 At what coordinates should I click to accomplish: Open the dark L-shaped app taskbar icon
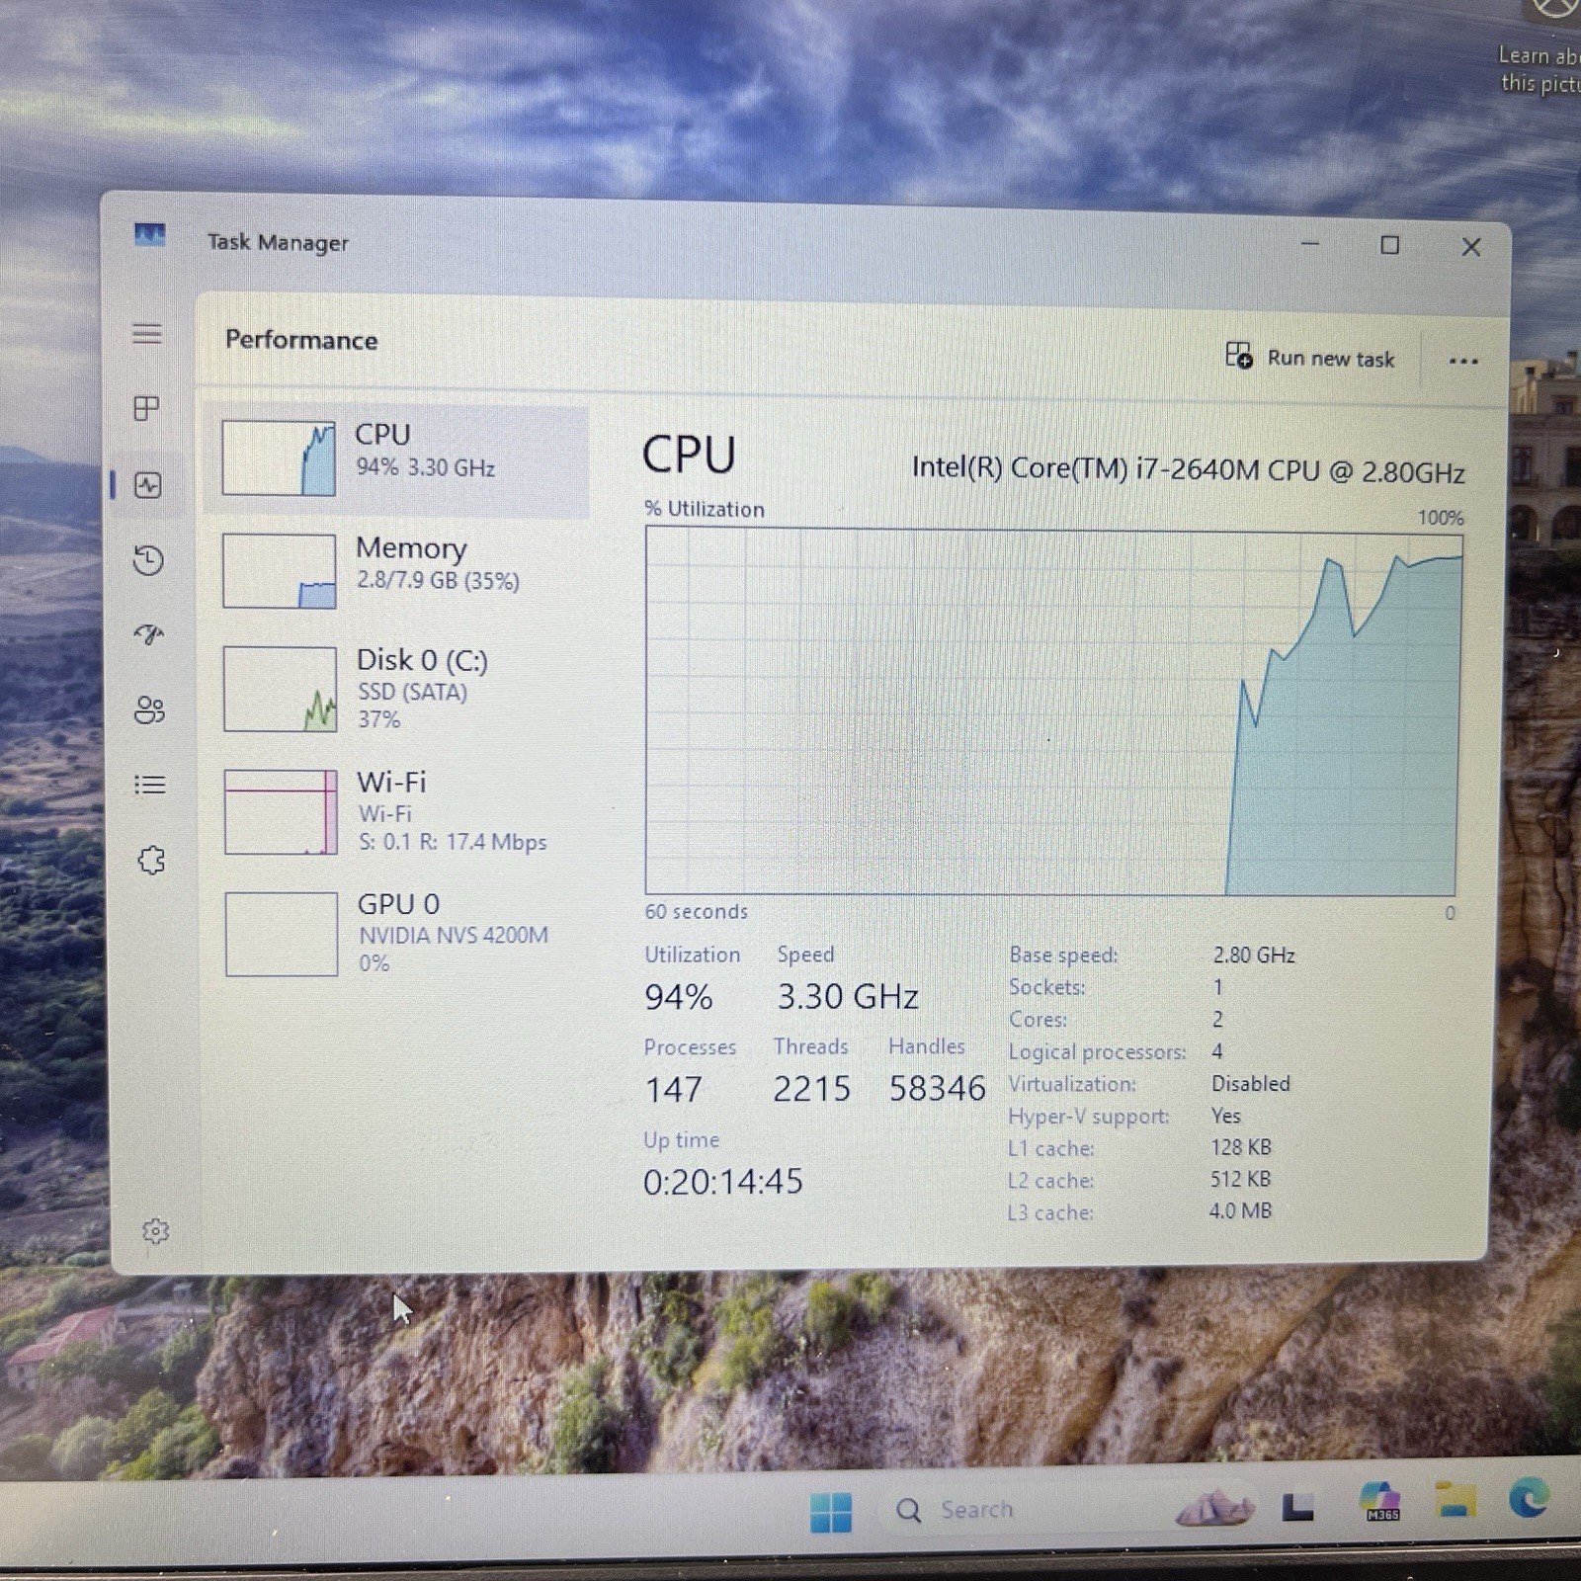coord(1297,1507)
